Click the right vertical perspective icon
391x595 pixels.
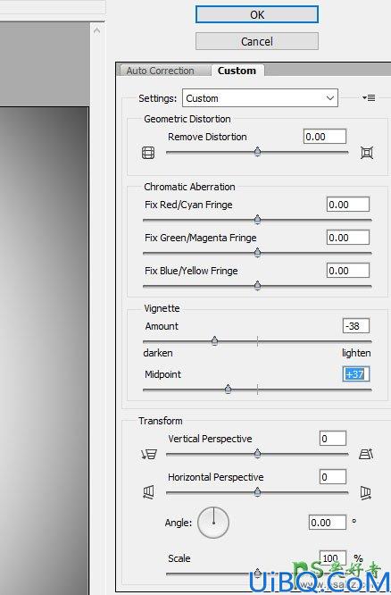click(366, 454)
